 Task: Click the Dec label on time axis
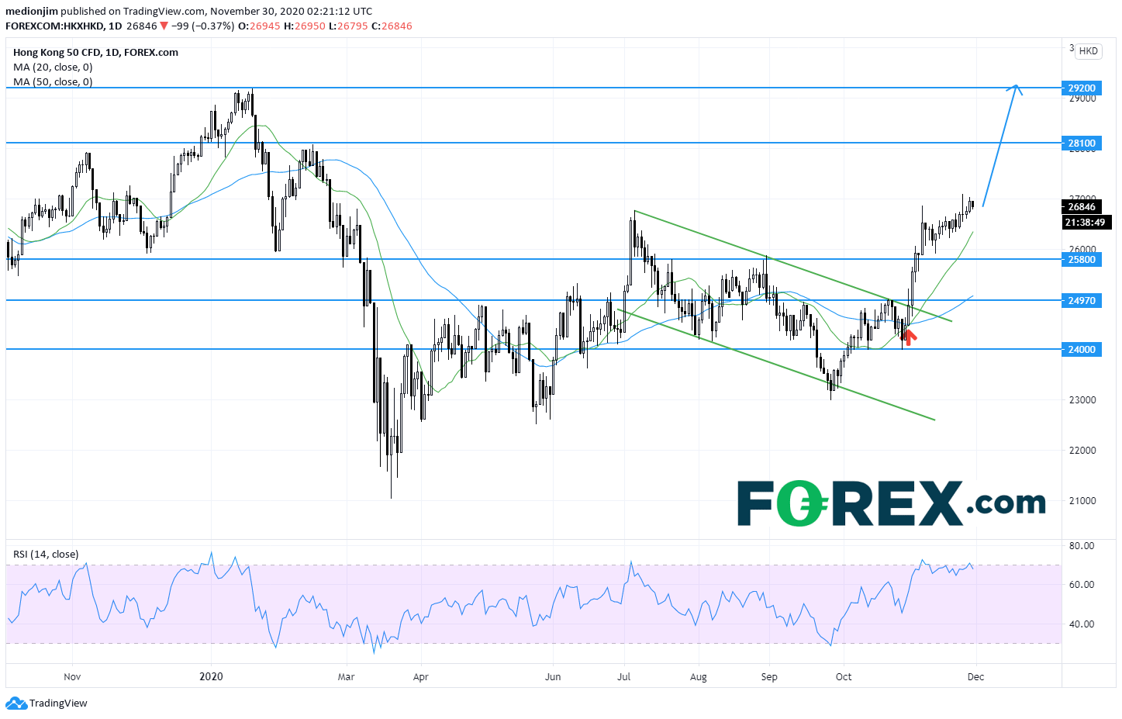(x=975, y=677)
